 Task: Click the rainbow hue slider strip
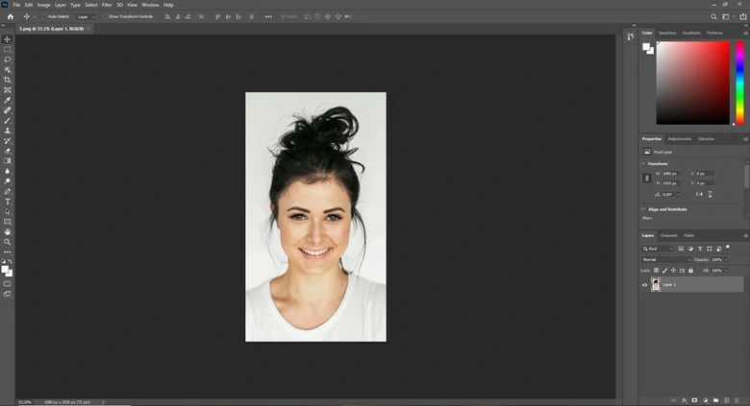click(x=739, y=84)
